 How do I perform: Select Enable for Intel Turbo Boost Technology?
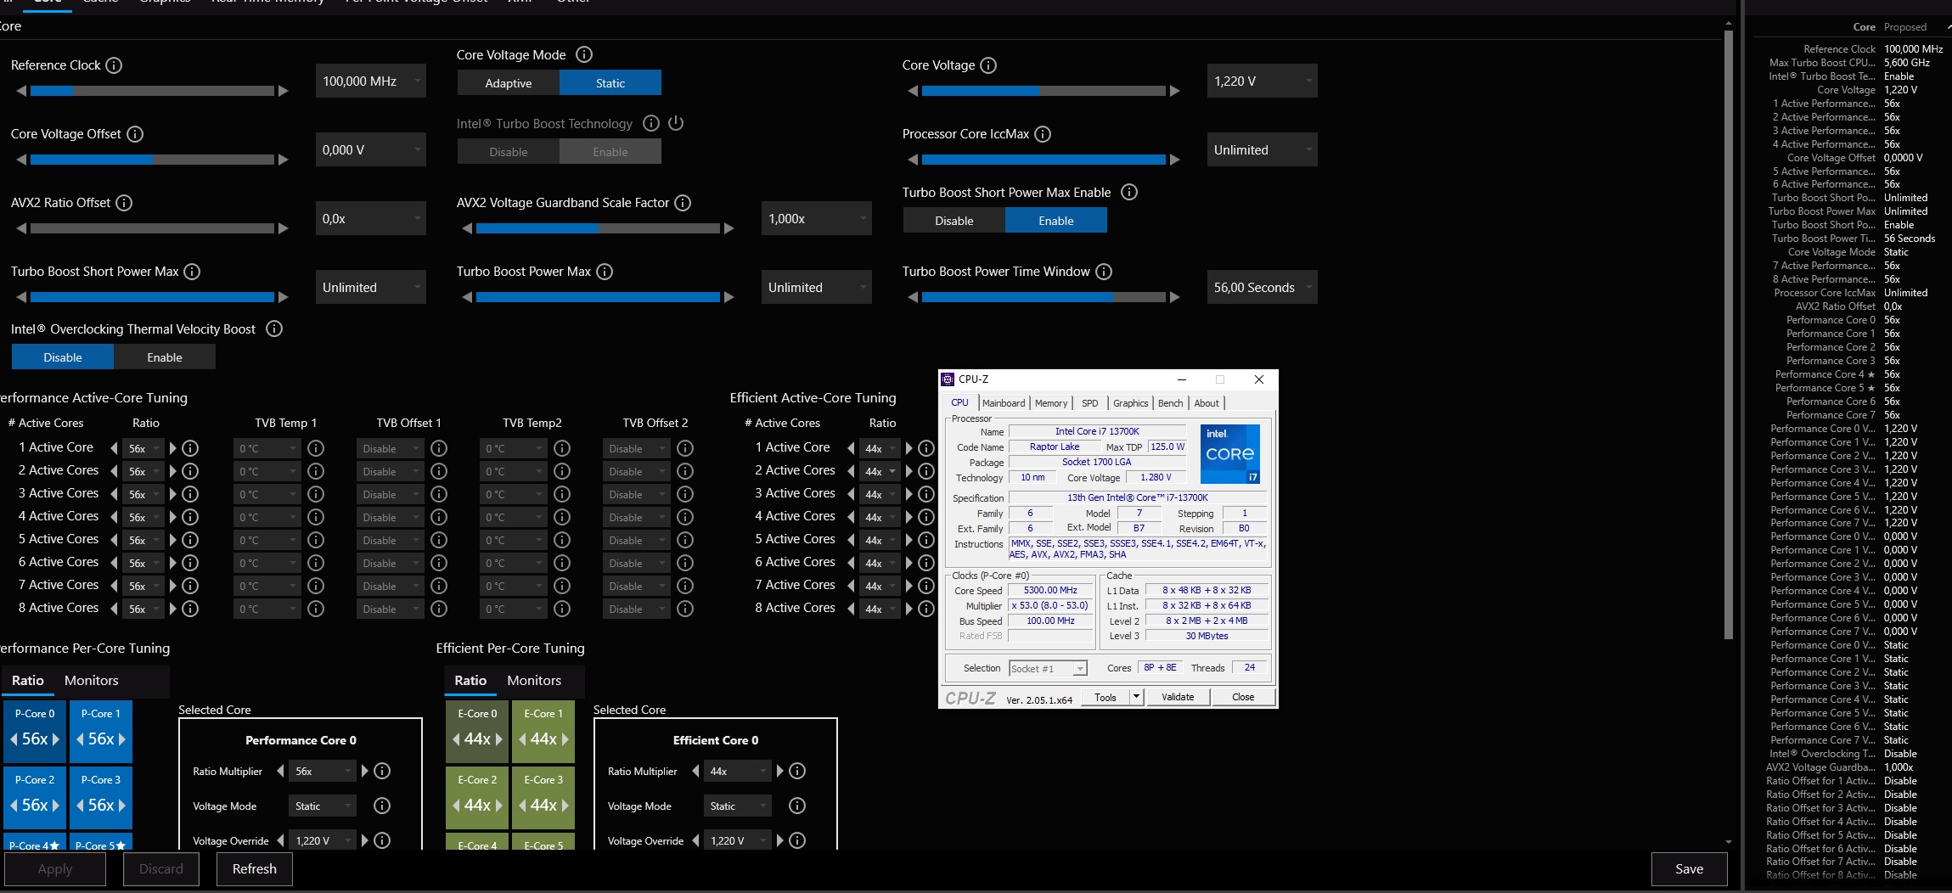click(610, 152)
